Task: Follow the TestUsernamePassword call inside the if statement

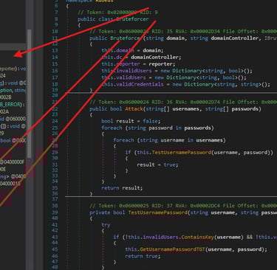Action: (x=182, y=153)
